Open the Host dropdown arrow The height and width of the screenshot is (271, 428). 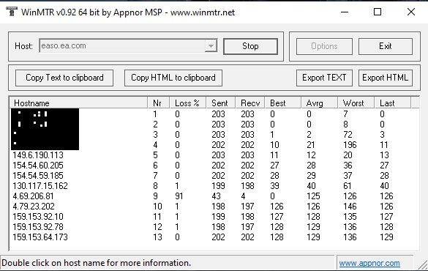tap(211, 46)
